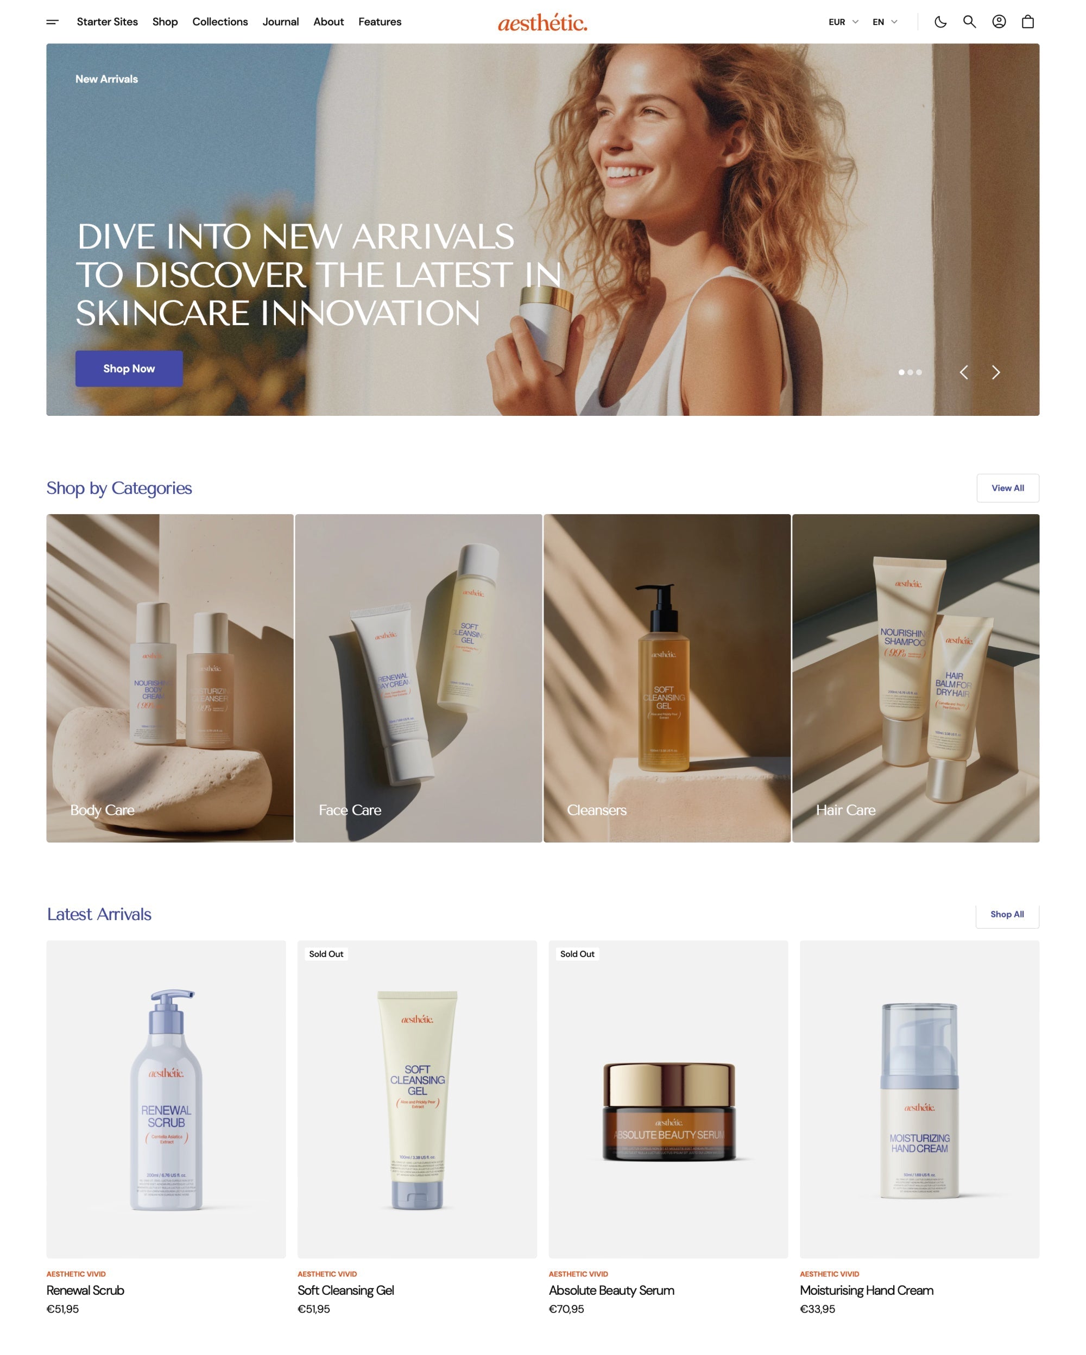Expand the EN language dropdown
Image resolution: width=1086 pixels, height=1355 pixels.
click(x=885, y=21)
